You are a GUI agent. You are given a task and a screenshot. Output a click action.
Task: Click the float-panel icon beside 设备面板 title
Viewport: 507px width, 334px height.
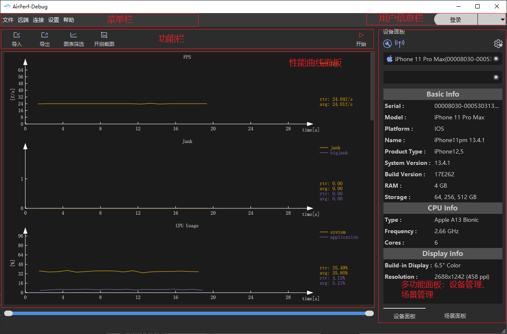(x=502, y=32)
